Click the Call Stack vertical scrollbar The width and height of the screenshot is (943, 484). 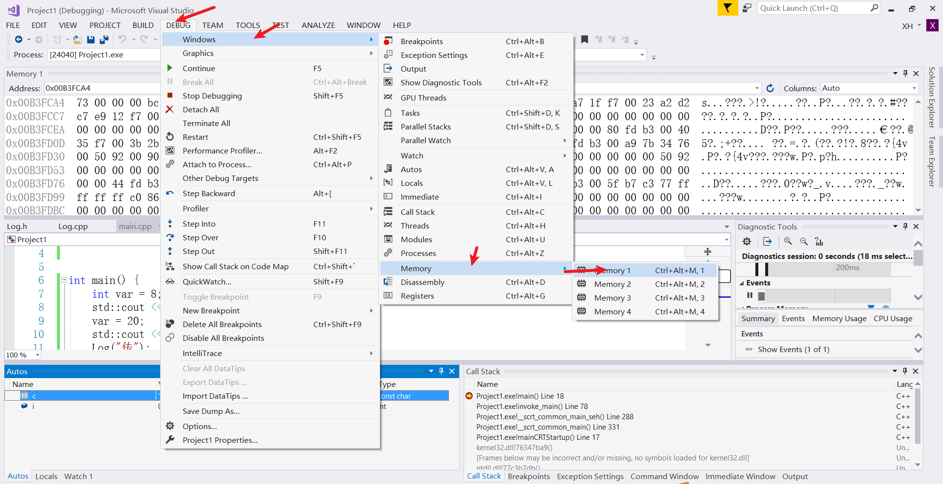pyautogui.click(x=917, y=424)
